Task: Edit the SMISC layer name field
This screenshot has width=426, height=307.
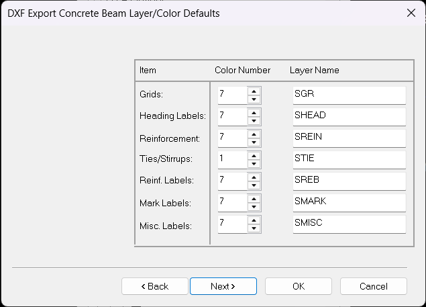Action: click(x=350, y=224)
